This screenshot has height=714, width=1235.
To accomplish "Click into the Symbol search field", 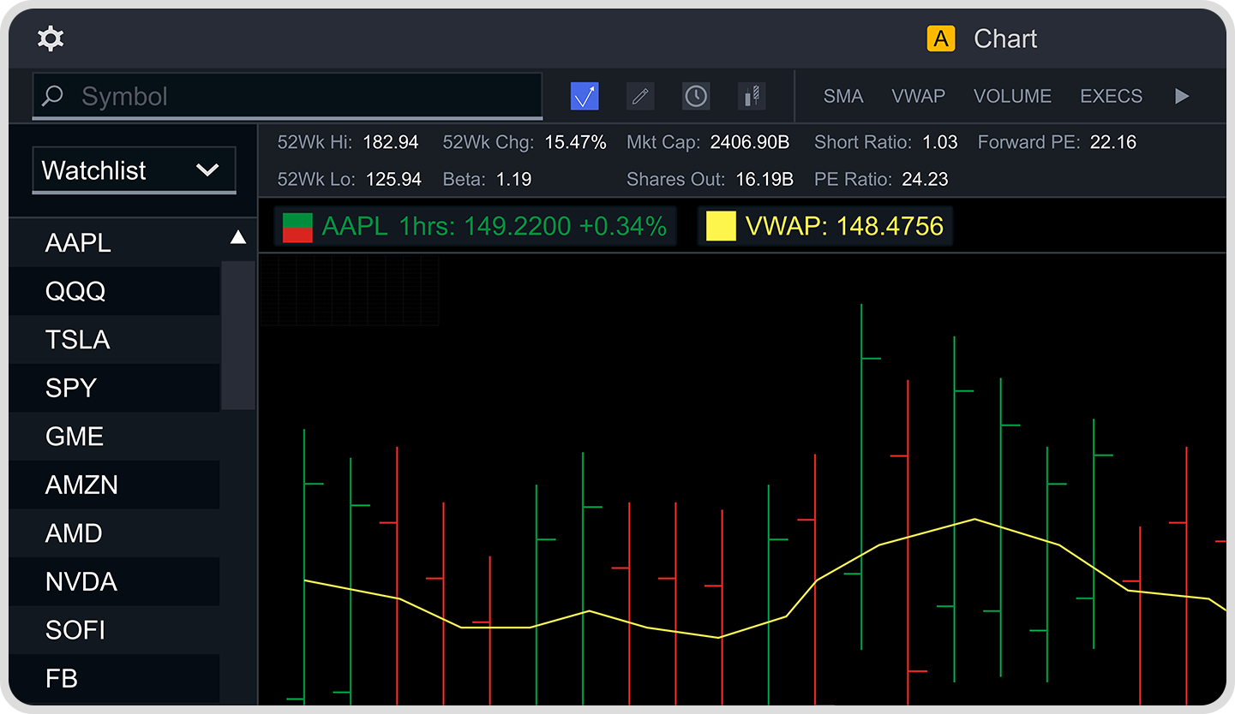I will 300,96.
